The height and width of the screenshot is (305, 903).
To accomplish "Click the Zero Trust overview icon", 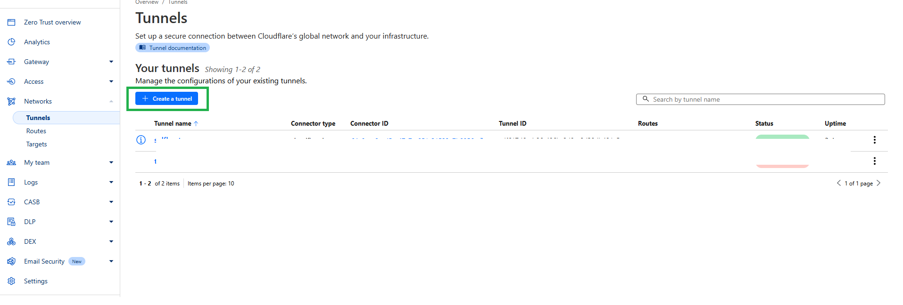I will 11,22.
